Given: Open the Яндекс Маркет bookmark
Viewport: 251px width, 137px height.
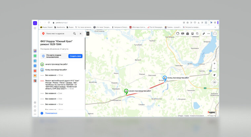Looking at the screenshot, I should click(x=46, y=27).
